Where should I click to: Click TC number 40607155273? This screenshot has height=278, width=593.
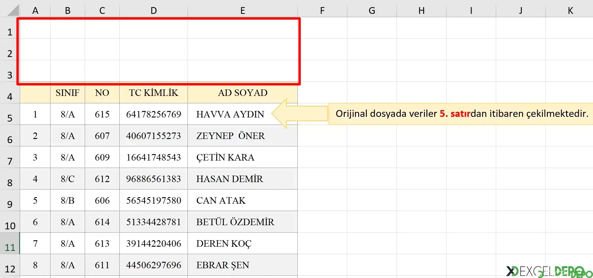(x=154, y=135)
